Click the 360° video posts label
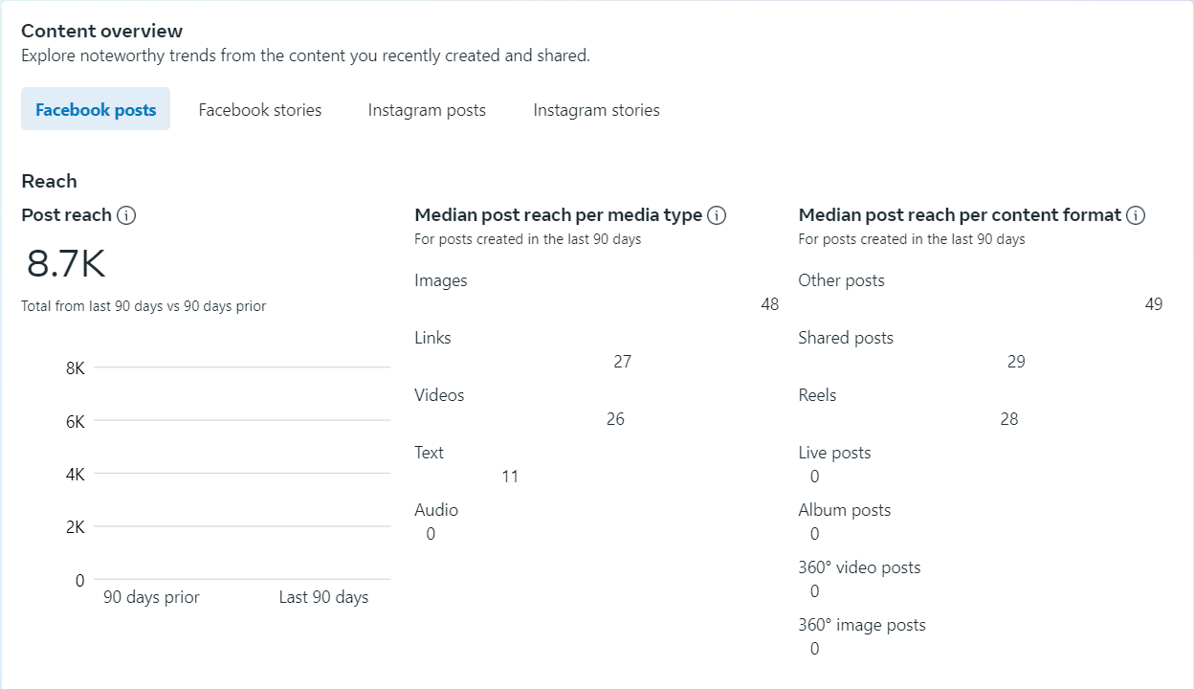 859,567
